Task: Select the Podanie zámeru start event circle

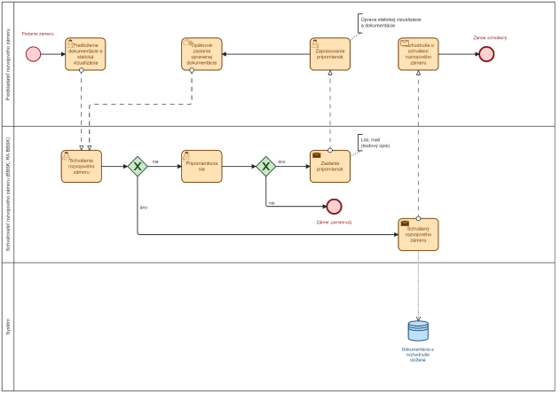Action: (x=33, y=54)
